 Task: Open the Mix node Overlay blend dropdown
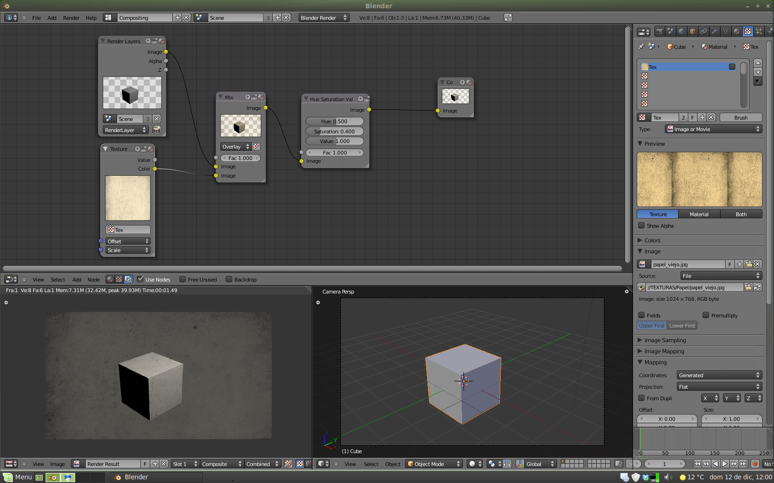tap(235, 147)
